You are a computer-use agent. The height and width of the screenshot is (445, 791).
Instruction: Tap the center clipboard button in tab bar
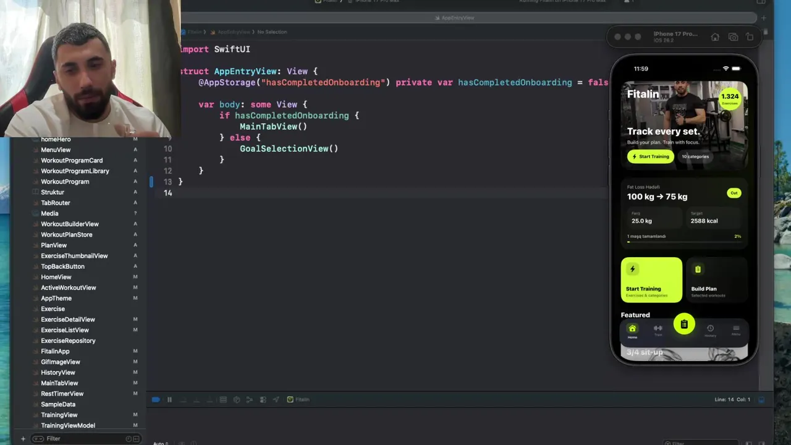click(684, 324)
